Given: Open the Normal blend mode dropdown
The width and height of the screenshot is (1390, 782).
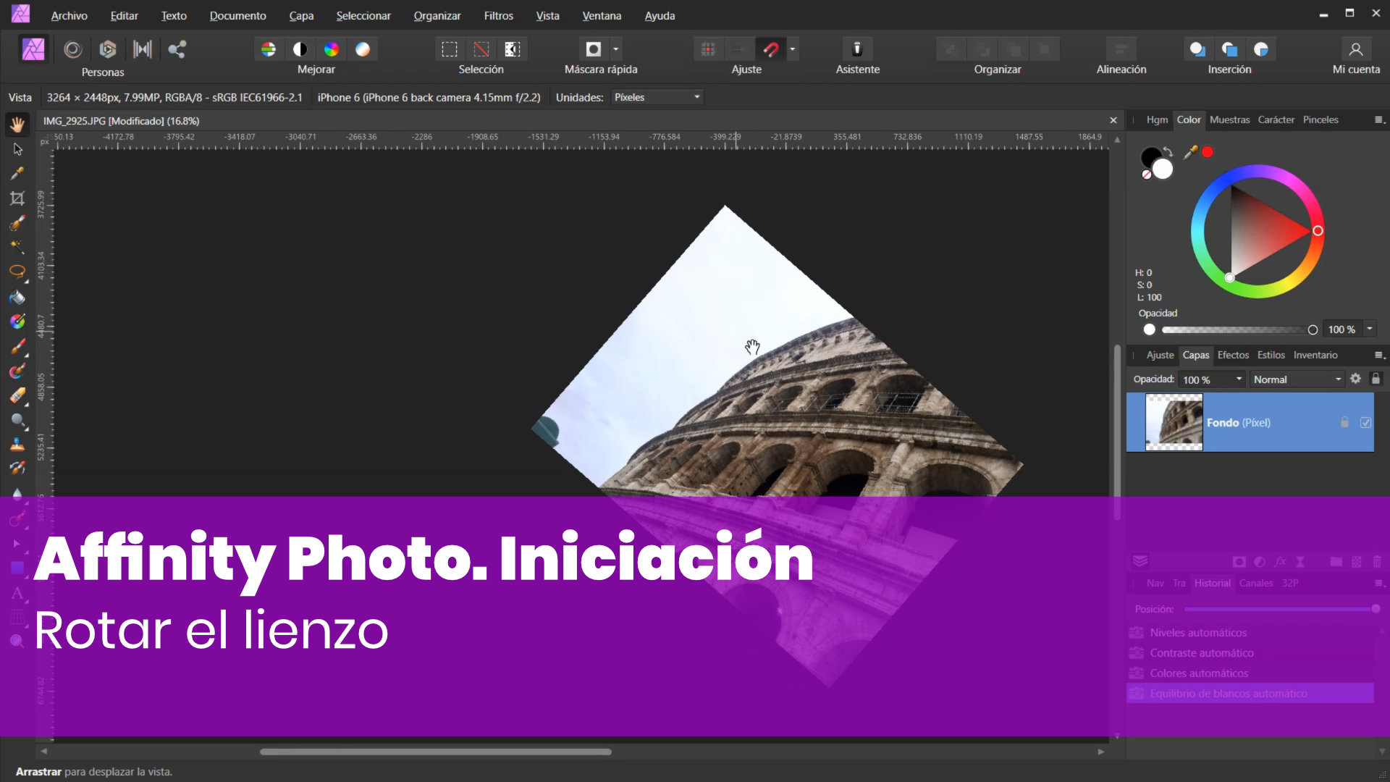Looking at the screenshot, I should (1297, 379).
